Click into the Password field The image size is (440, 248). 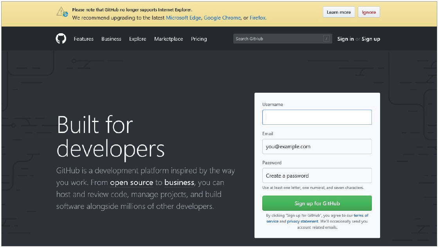(x=317, y=176)
